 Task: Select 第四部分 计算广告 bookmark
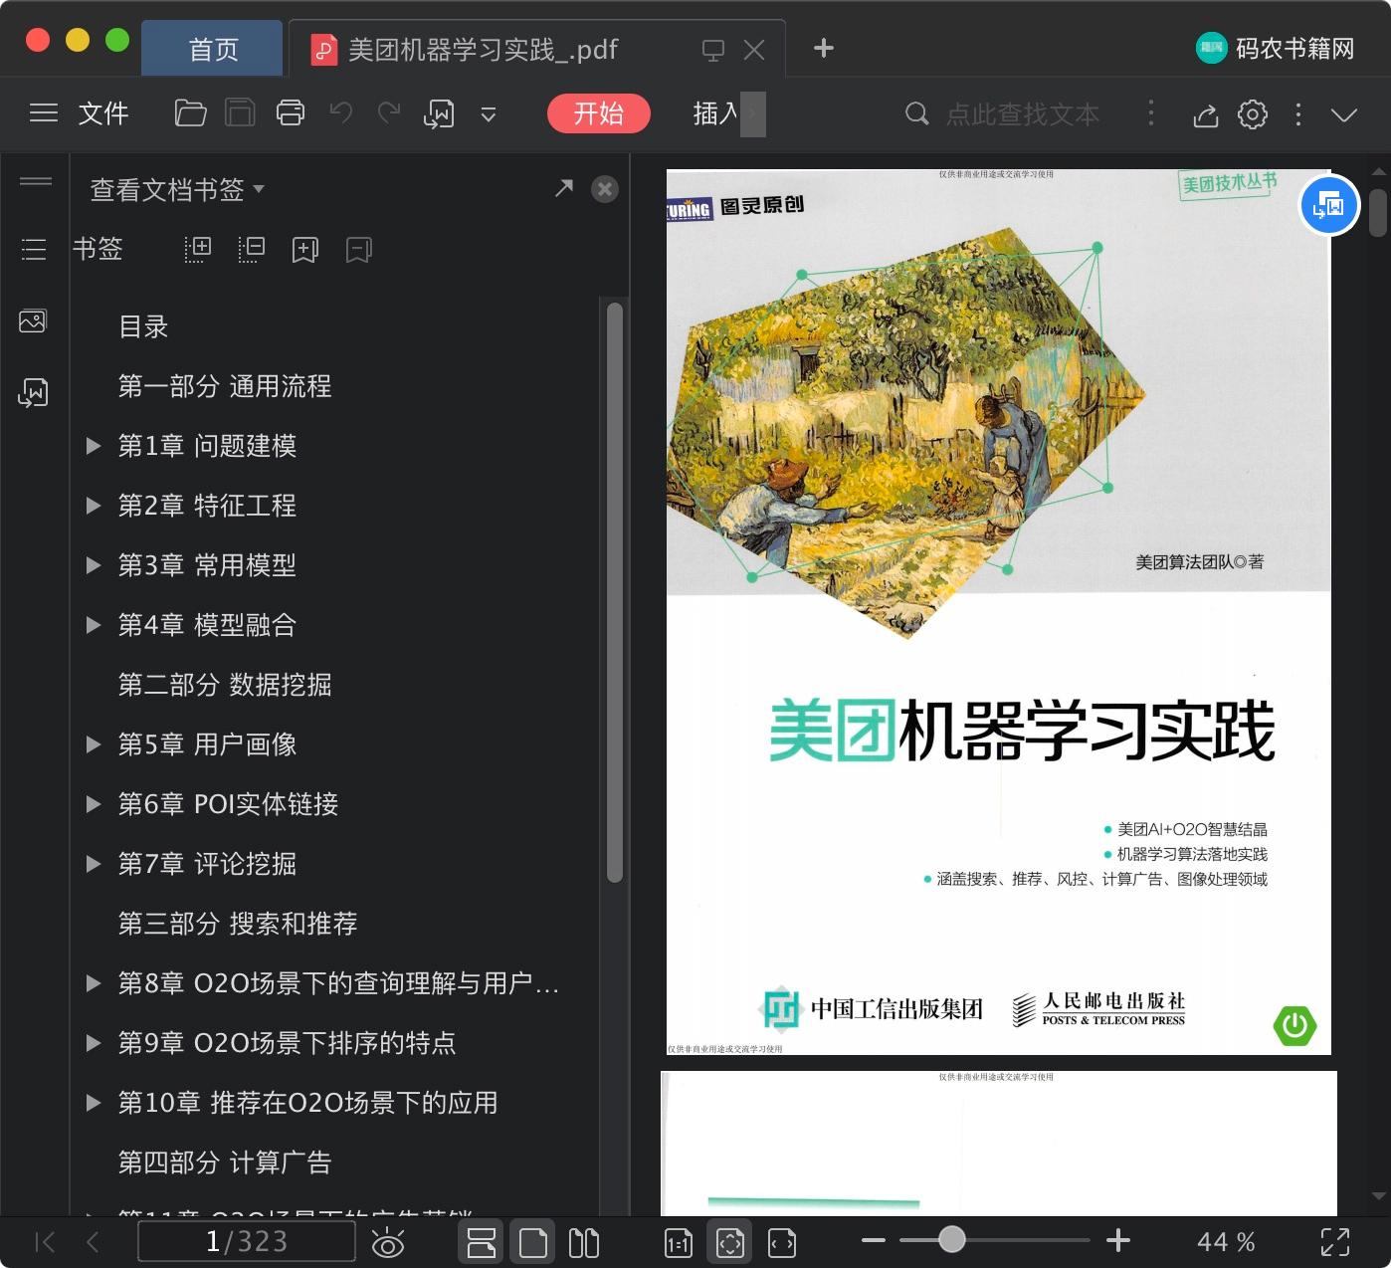pyautogui.click(x=225, y=1162)
